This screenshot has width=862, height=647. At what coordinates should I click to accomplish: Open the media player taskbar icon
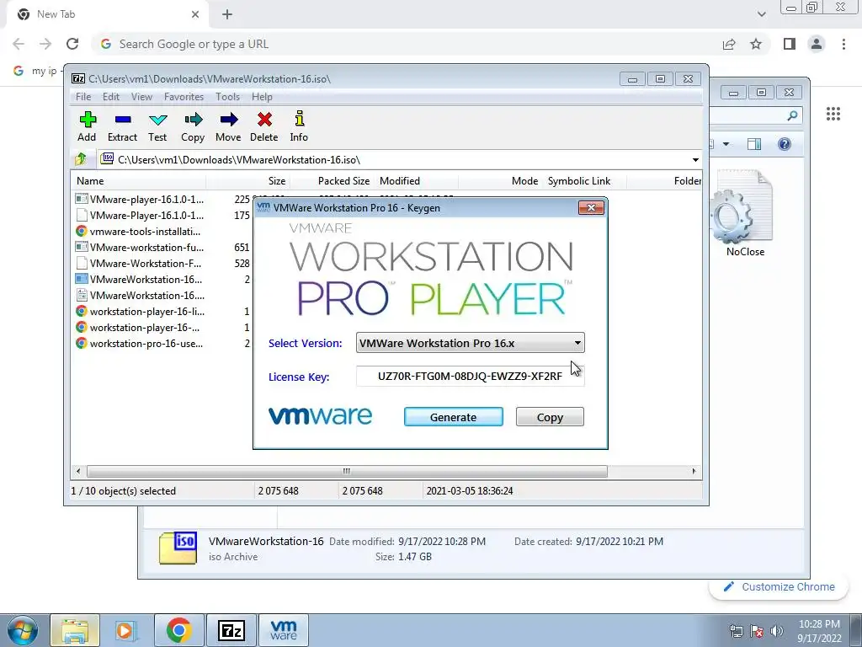[x=125, y=630]
